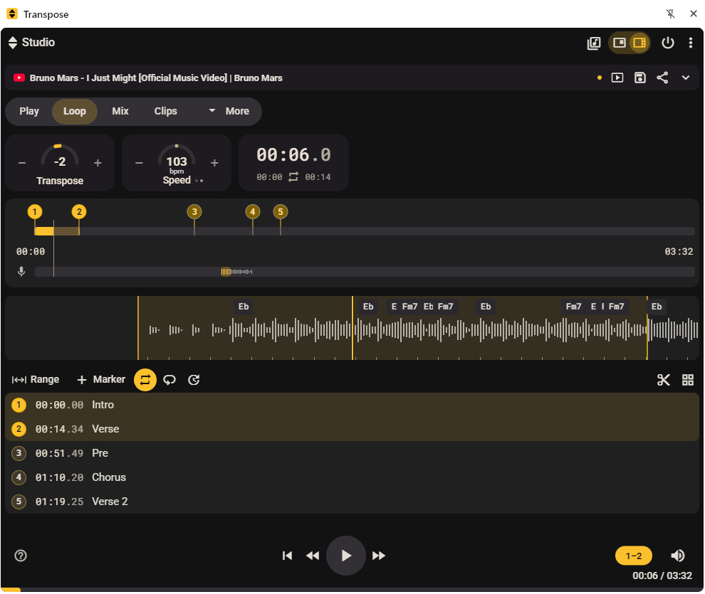Lower the playback speed
705x594 pixels.
point(139,162)
